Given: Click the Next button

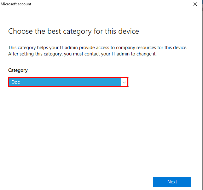Looking at the screenshot, I should (172, 182).
